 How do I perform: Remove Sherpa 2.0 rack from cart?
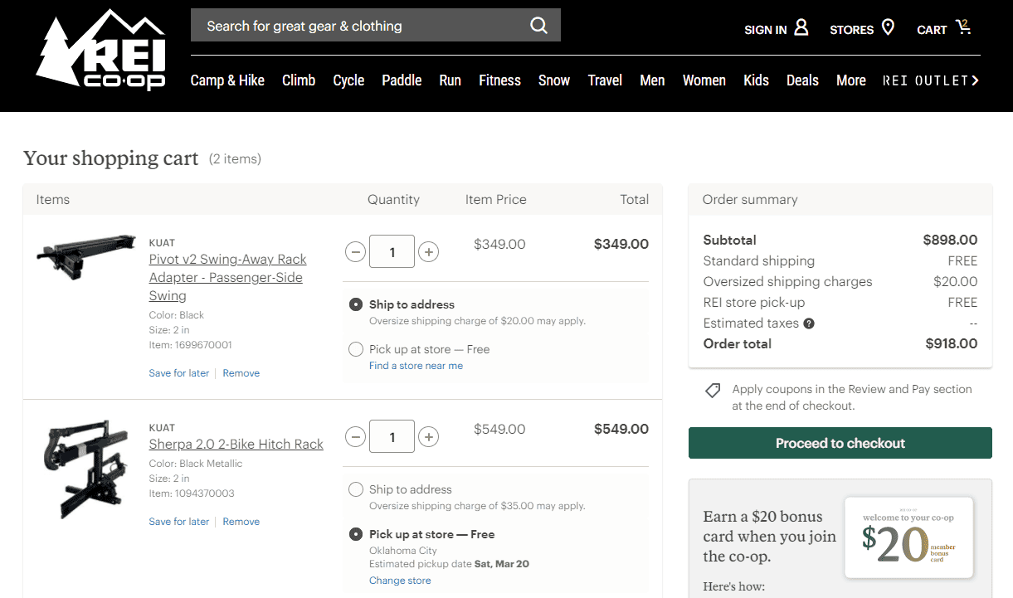[241, 522]
